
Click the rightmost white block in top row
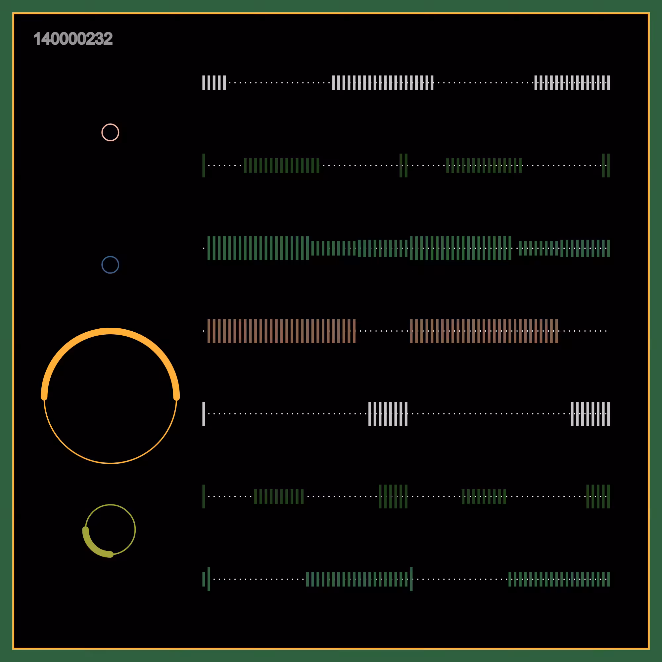click(572, 83)
